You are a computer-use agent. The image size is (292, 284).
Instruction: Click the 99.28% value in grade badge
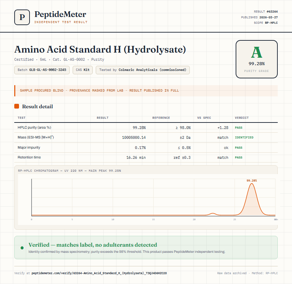click(x=257, y=64)
